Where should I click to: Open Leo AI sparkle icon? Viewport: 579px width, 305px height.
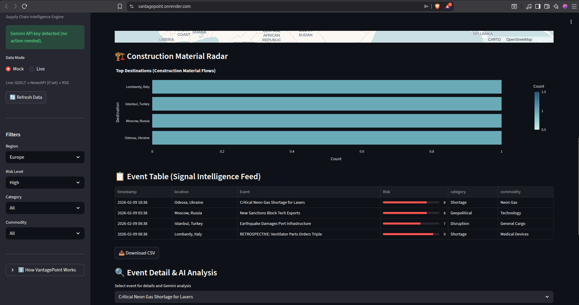[556, 6]
